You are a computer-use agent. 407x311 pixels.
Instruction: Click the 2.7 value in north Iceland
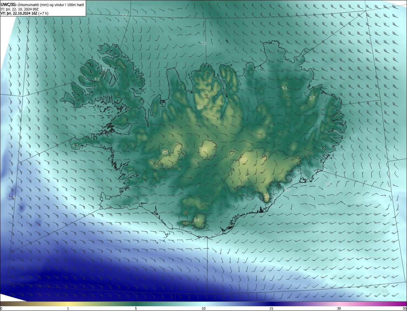200,107
